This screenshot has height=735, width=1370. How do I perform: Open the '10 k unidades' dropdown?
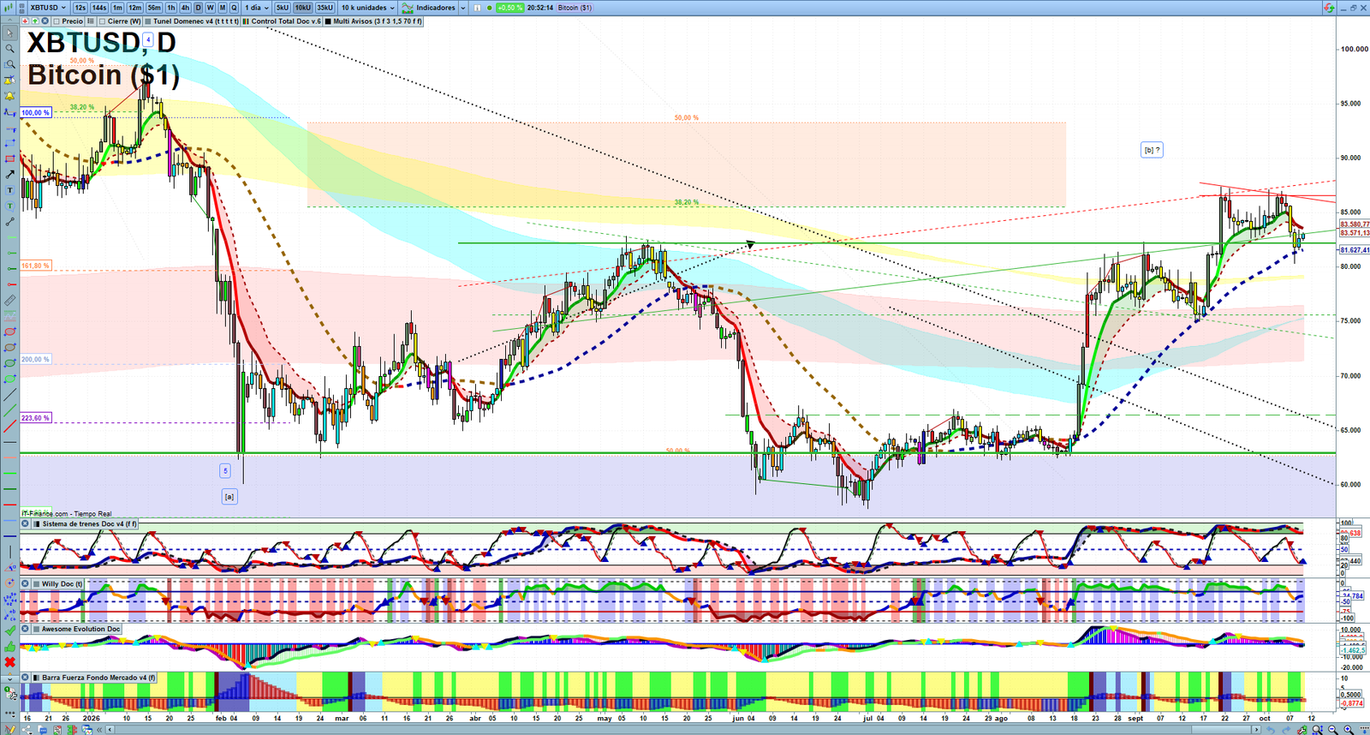click(368, 8)
